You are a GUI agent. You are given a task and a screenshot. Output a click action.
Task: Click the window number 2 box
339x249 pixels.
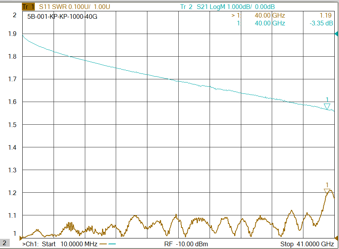[x=5, y=244]
